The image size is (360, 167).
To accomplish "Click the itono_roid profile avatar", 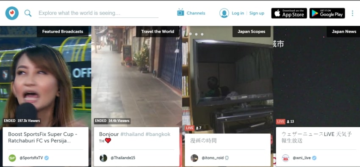I will click(x=194, y=158).
